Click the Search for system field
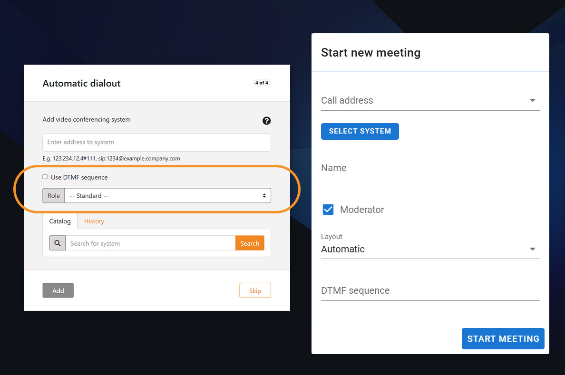Image resolution: width=565 pixels, height=375 pixels. click(x=150, y=243)
